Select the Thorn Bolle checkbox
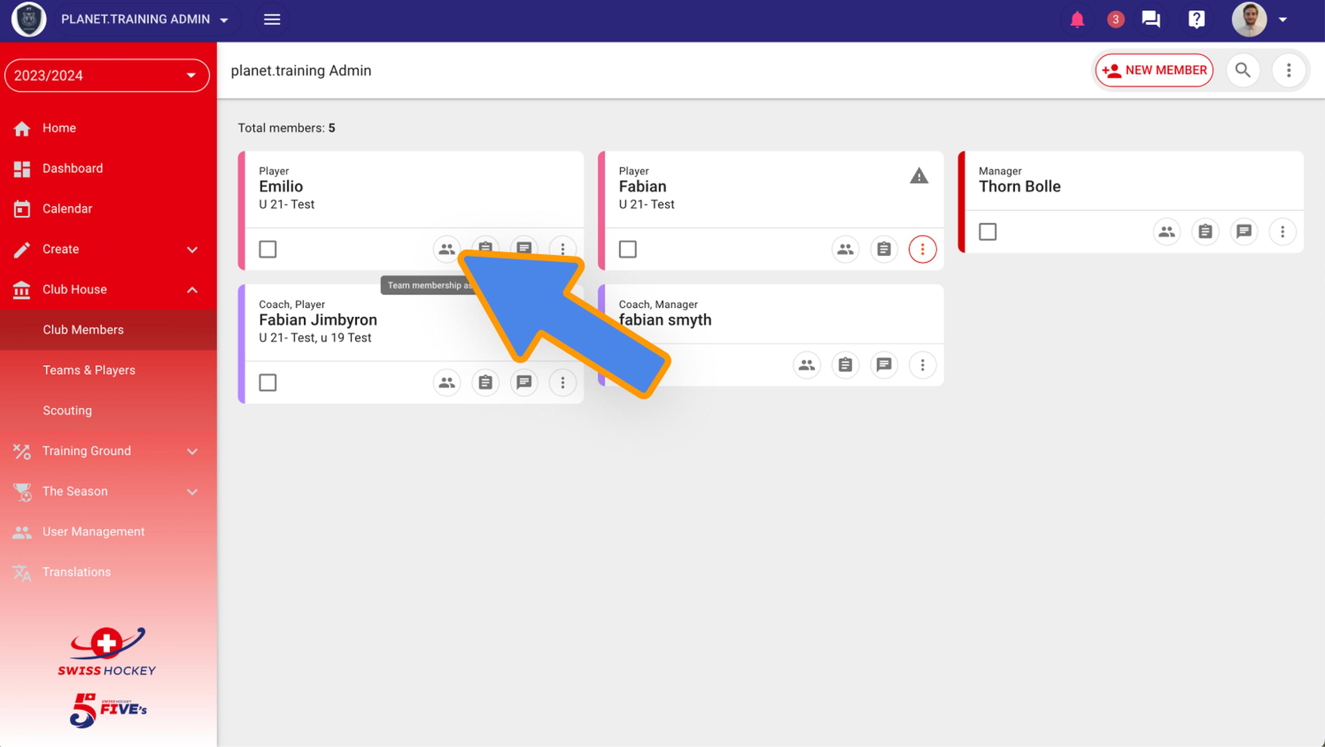This screenshot has height=747, width=1325. 987,232
